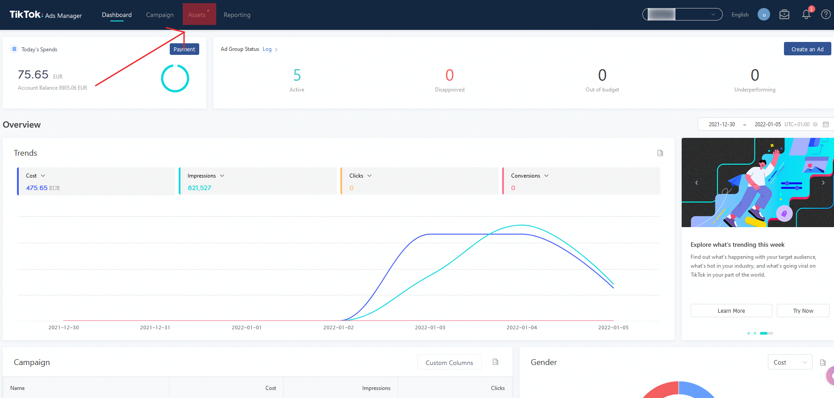Click the Today's Spends icon

click(x=14, y=49)
